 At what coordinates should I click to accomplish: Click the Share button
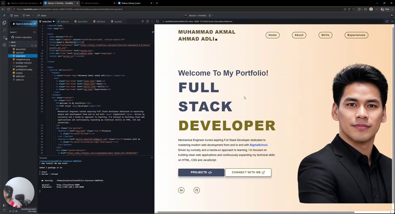coord(42,15)
